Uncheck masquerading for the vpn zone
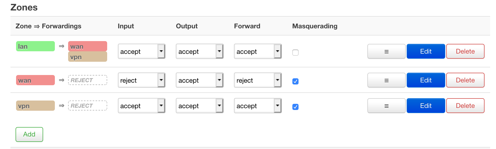The width and height of the screenshot is (496, 149). 295,107
